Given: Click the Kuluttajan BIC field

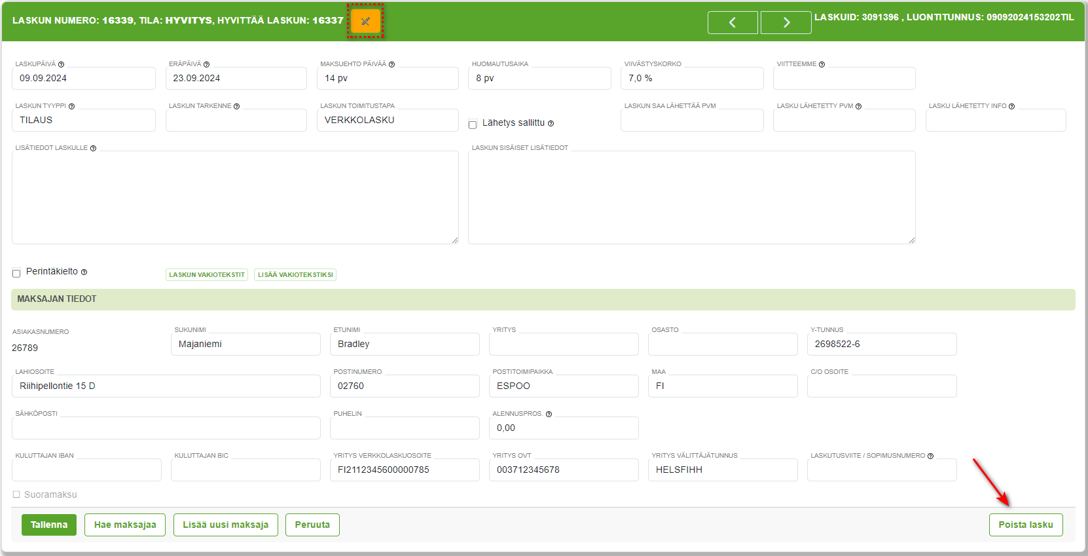Looking at the screenshot, I should coord(245,470).
